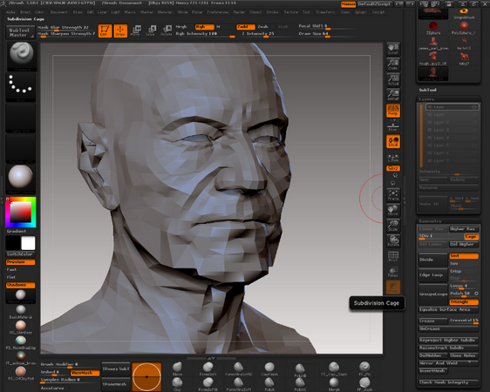This screenshot has width=490, height=392.
Task: Click the SubTool Master plugin button
Action: click(20, 32)
